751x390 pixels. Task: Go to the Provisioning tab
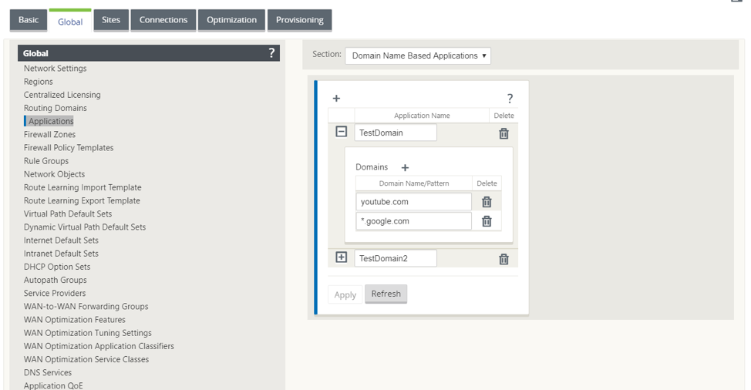tap(299, 20)
